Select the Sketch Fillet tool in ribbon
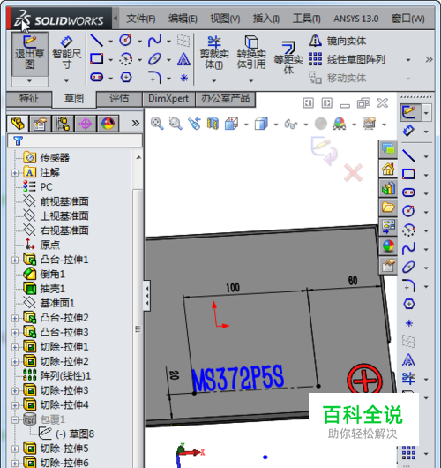This screenshot has height=468, width=441. coord(154,78)
